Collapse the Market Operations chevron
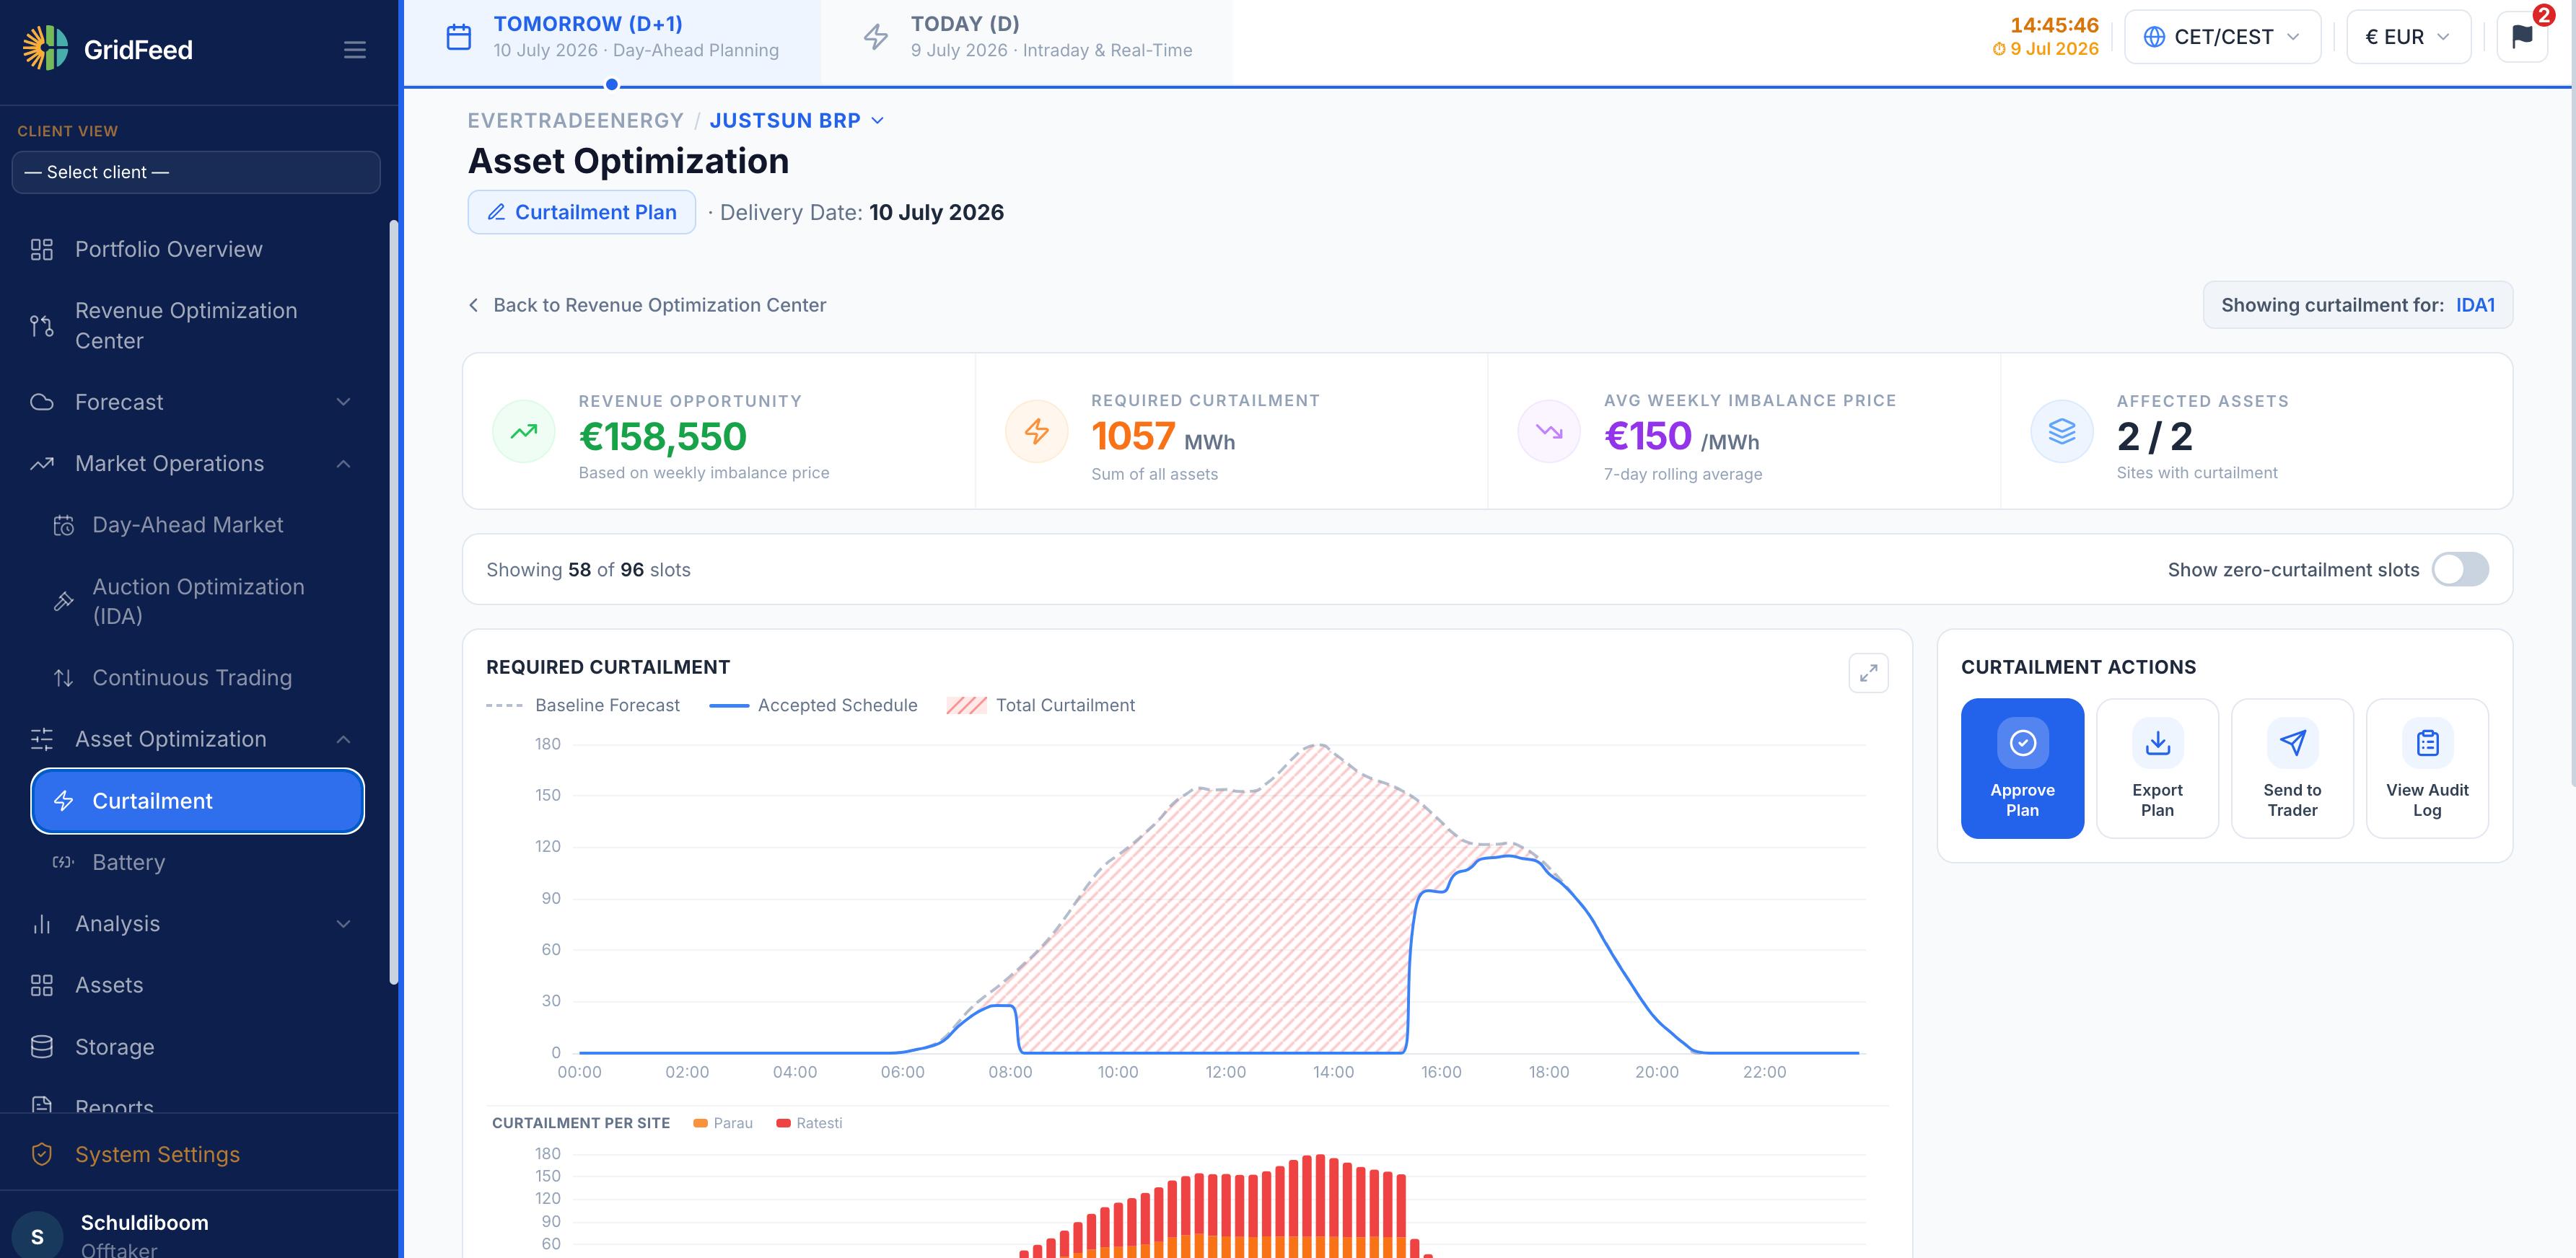Image resolution: width=2576 pixels, height=1258 pixels. click(343, 464)
